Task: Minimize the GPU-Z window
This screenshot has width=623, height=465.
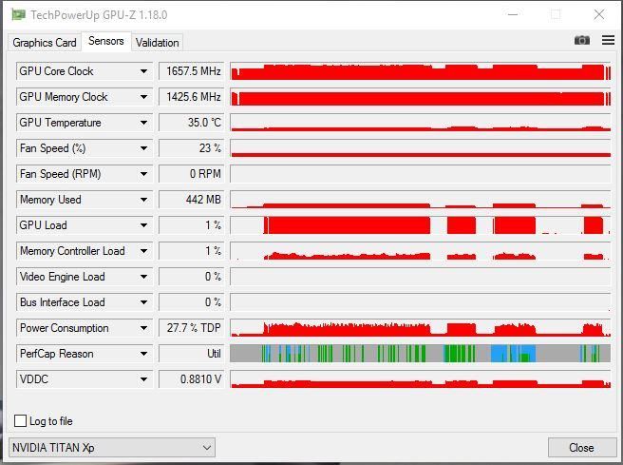Action: [513, 14]
